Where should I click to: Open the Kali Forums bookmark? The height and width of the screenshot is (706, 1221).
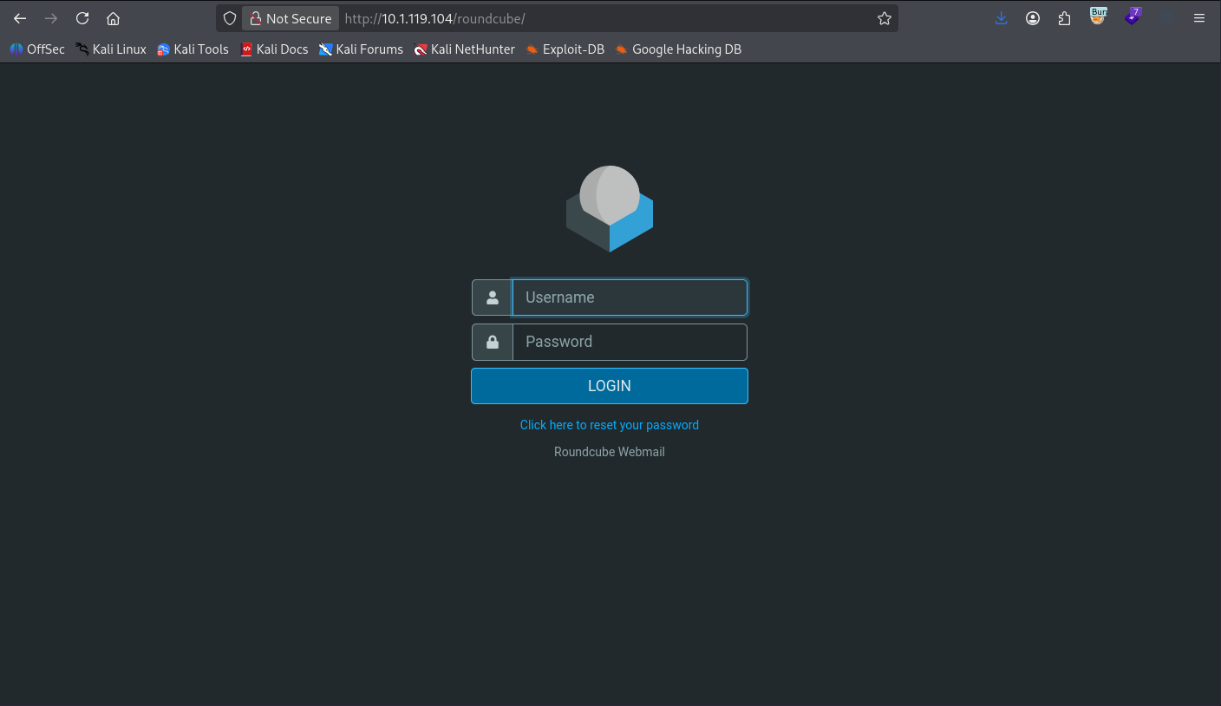(361, 49)
